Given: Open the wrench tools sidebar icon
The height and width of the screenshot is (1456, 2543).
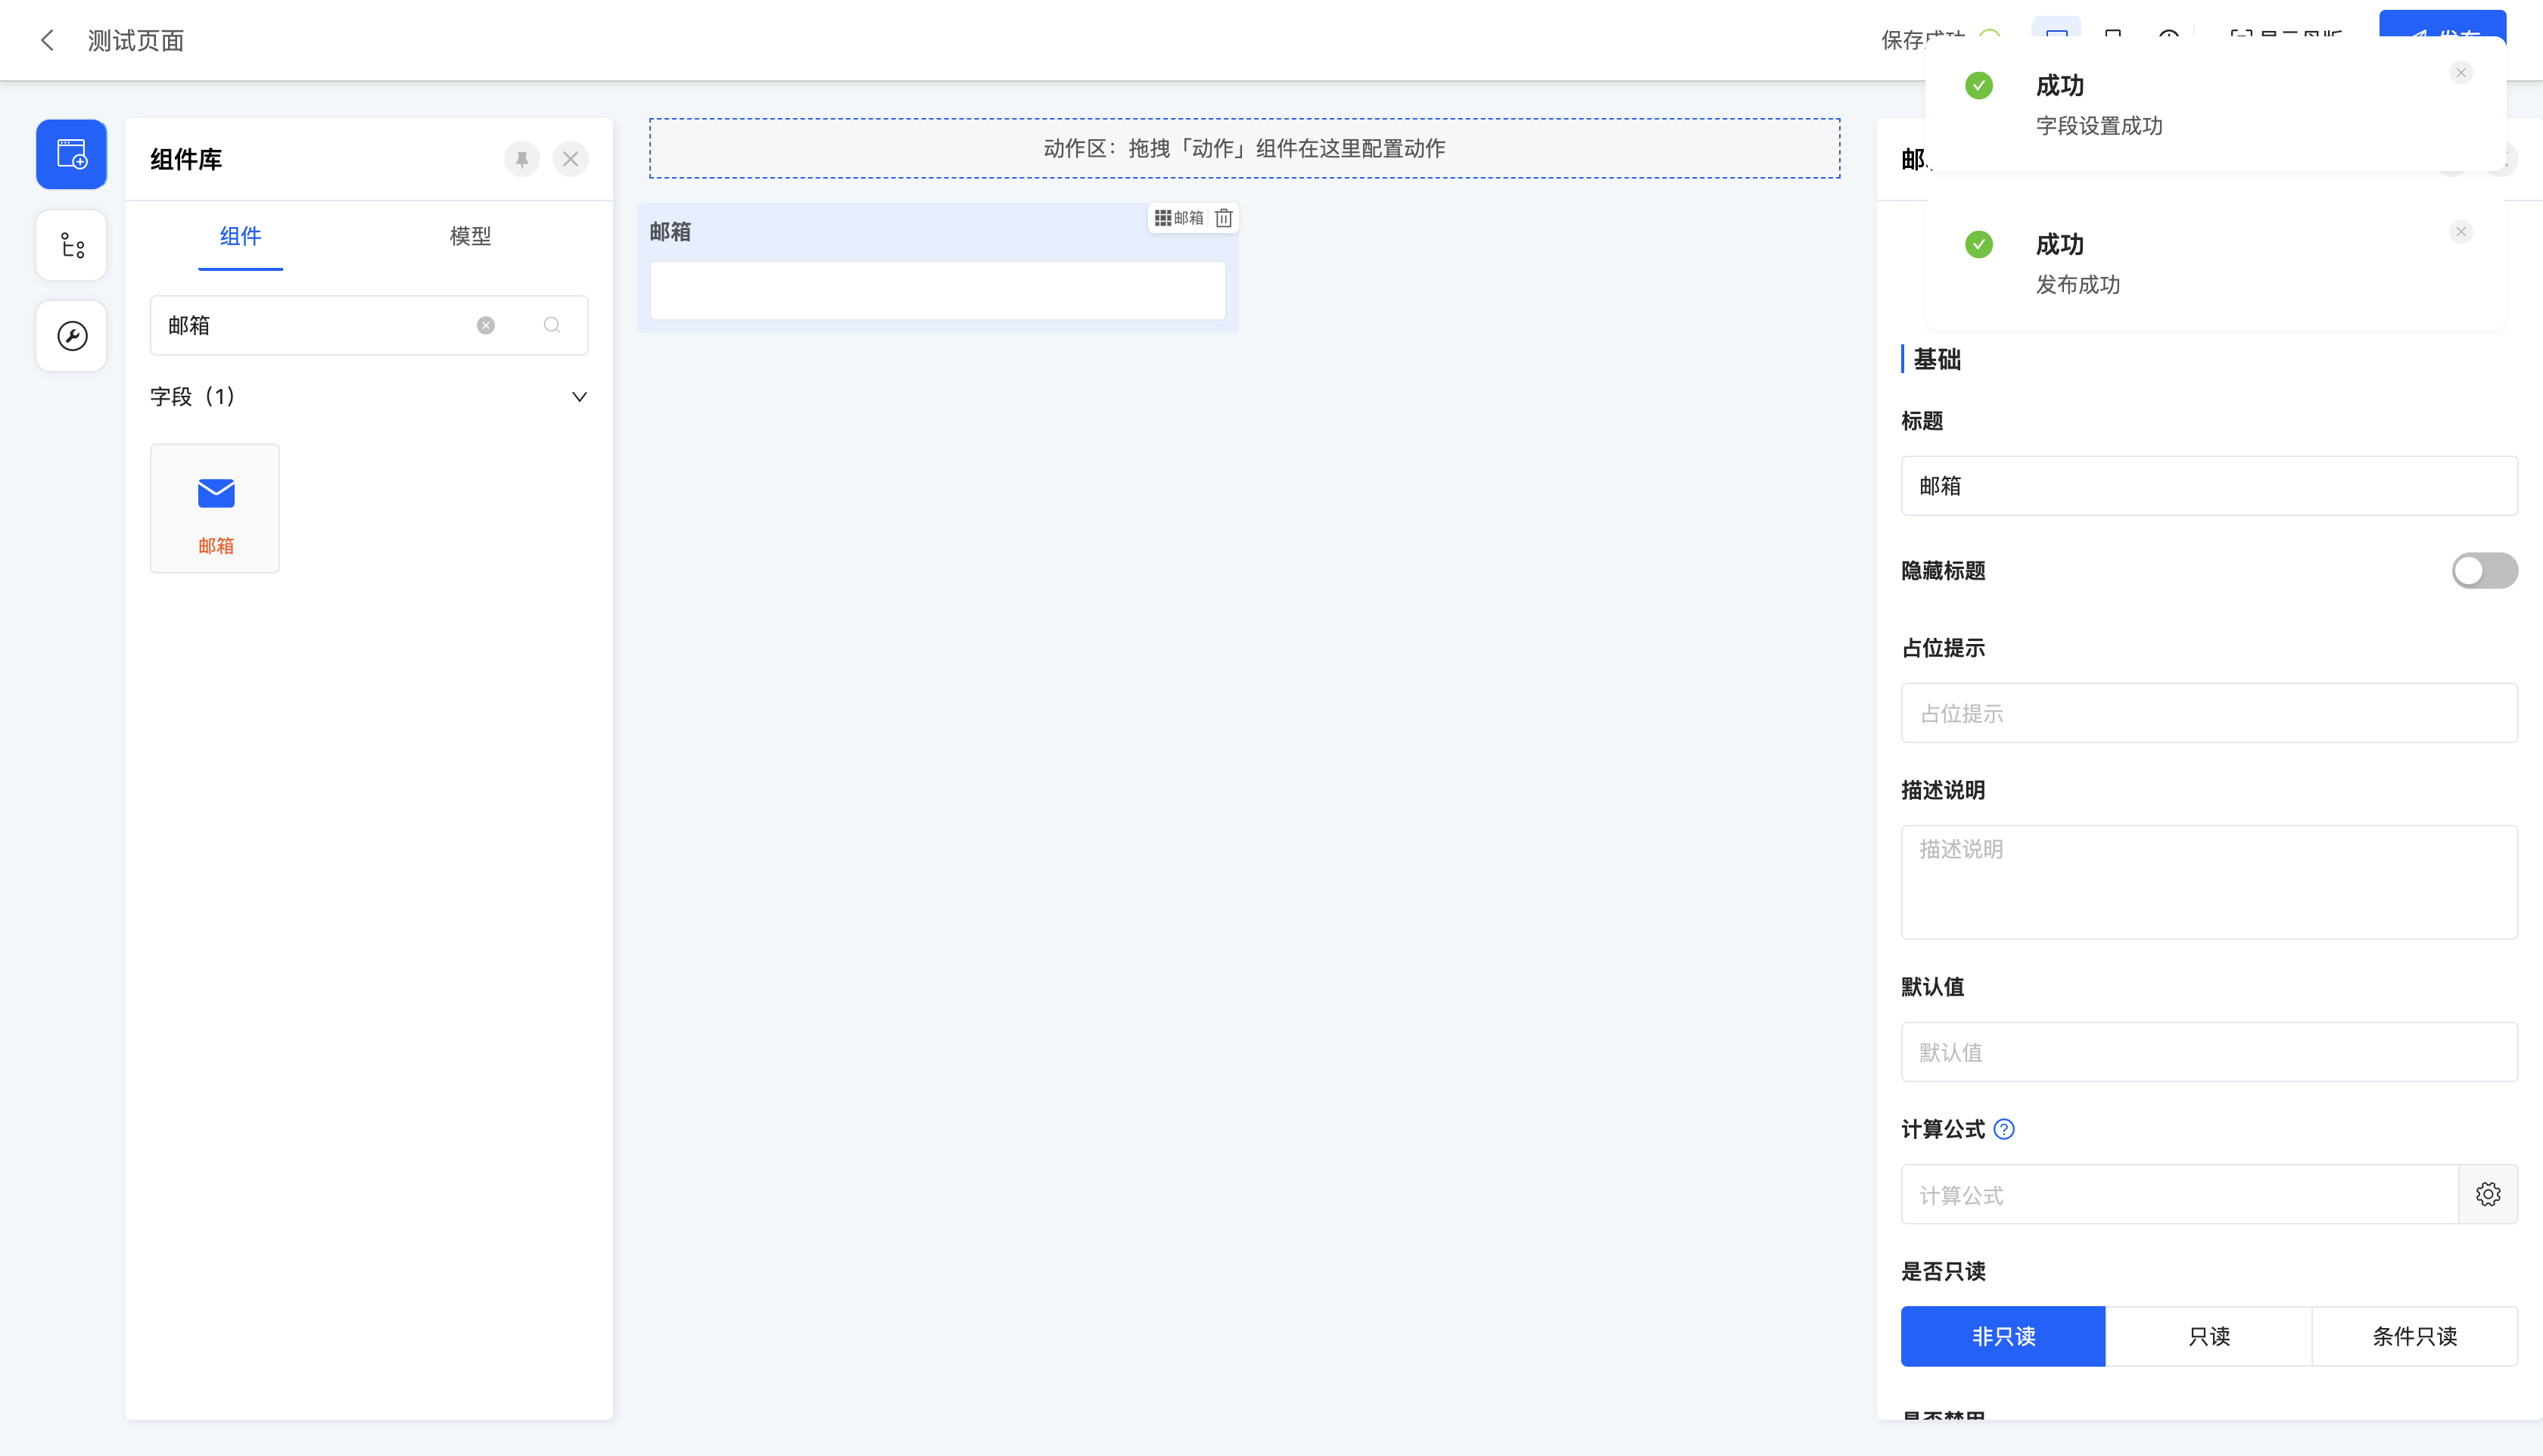Looking at the screenshot, I should [71, 336].
